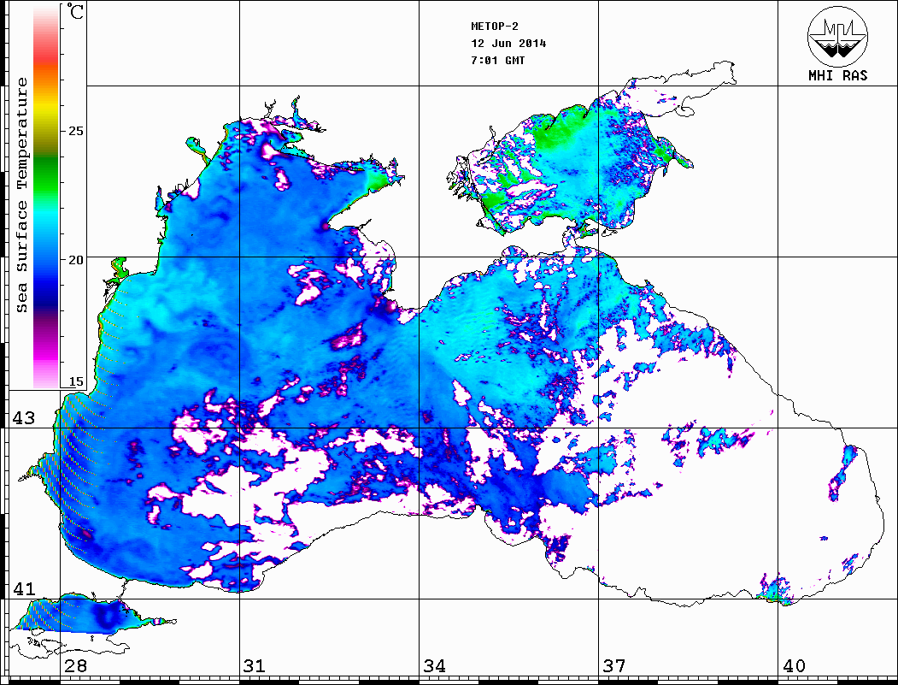Click latitude label 41
Image resolution: width=898 pixels, height=685 pixels.
[x=24, y=588]
